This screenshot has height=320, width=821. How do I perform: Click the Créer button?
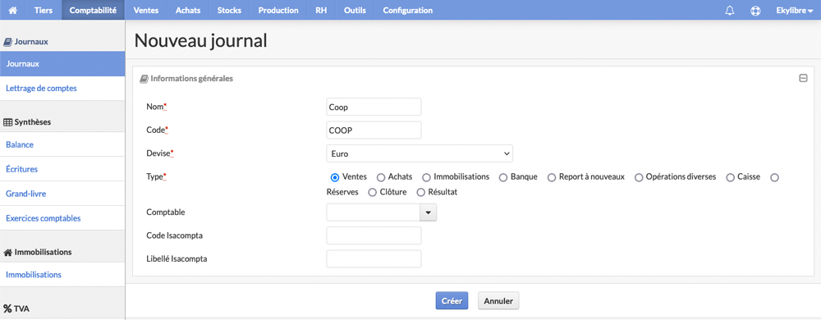tap(452, 300)
